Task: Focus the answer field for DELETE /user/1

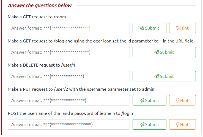Action: pos(69,76)
